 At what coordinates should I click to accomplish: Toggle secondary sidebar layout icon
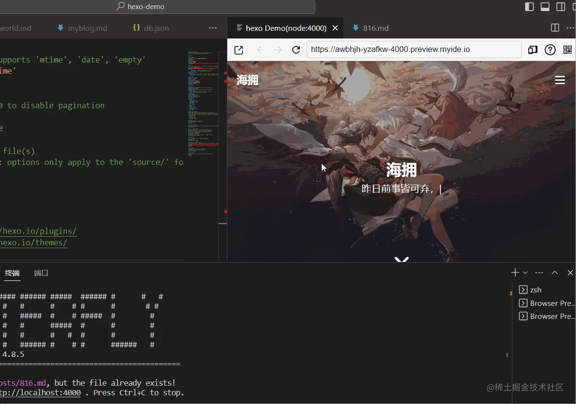click(x=561, y=7)
